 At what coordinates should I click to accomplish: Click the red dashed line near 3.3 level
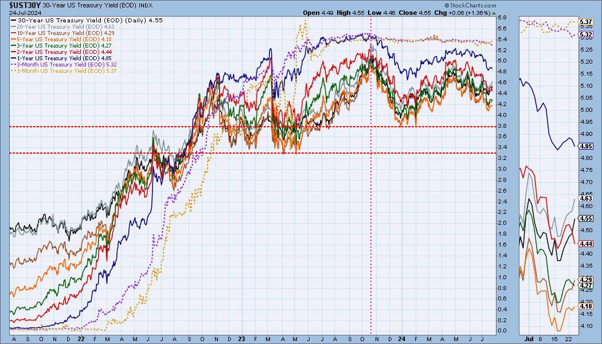[253, 153]
